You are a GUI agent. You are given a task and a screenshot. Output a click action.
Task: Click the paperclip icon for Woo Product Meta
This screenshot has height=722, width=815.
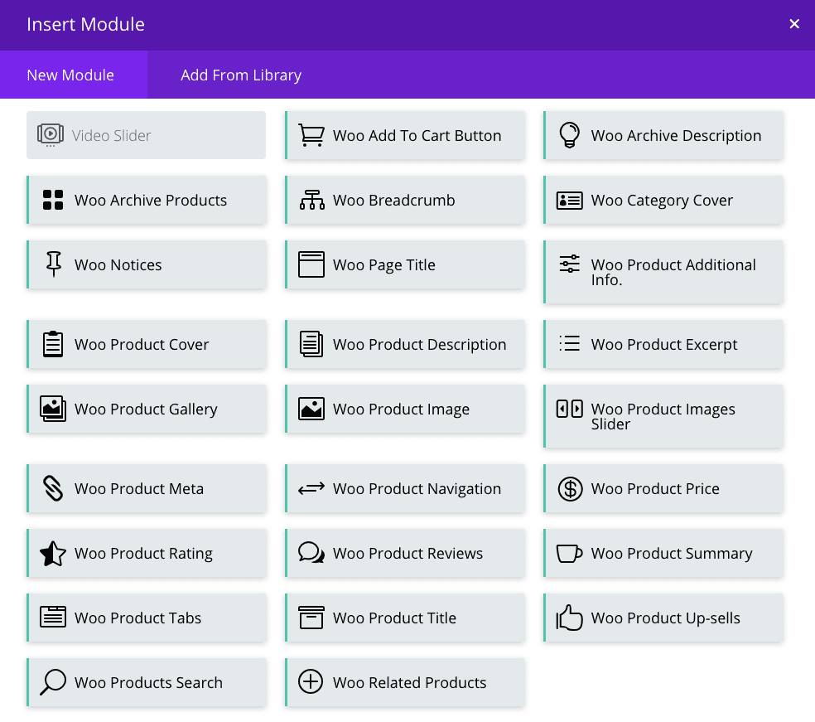pos(53,488)
